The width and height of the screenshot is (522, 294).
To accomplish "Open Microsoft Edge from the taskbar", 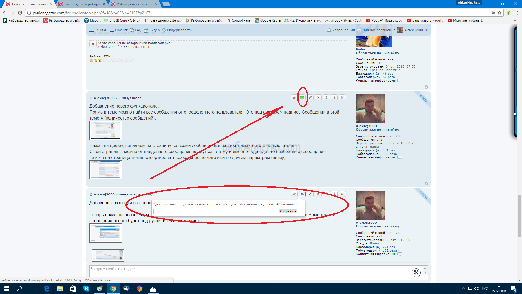I will point(46,289).
